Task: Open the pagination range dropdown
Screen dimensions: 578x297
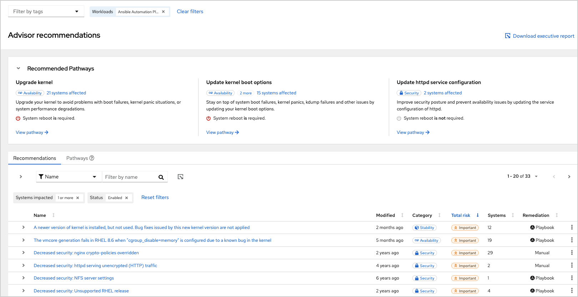Action: point(536,177)
